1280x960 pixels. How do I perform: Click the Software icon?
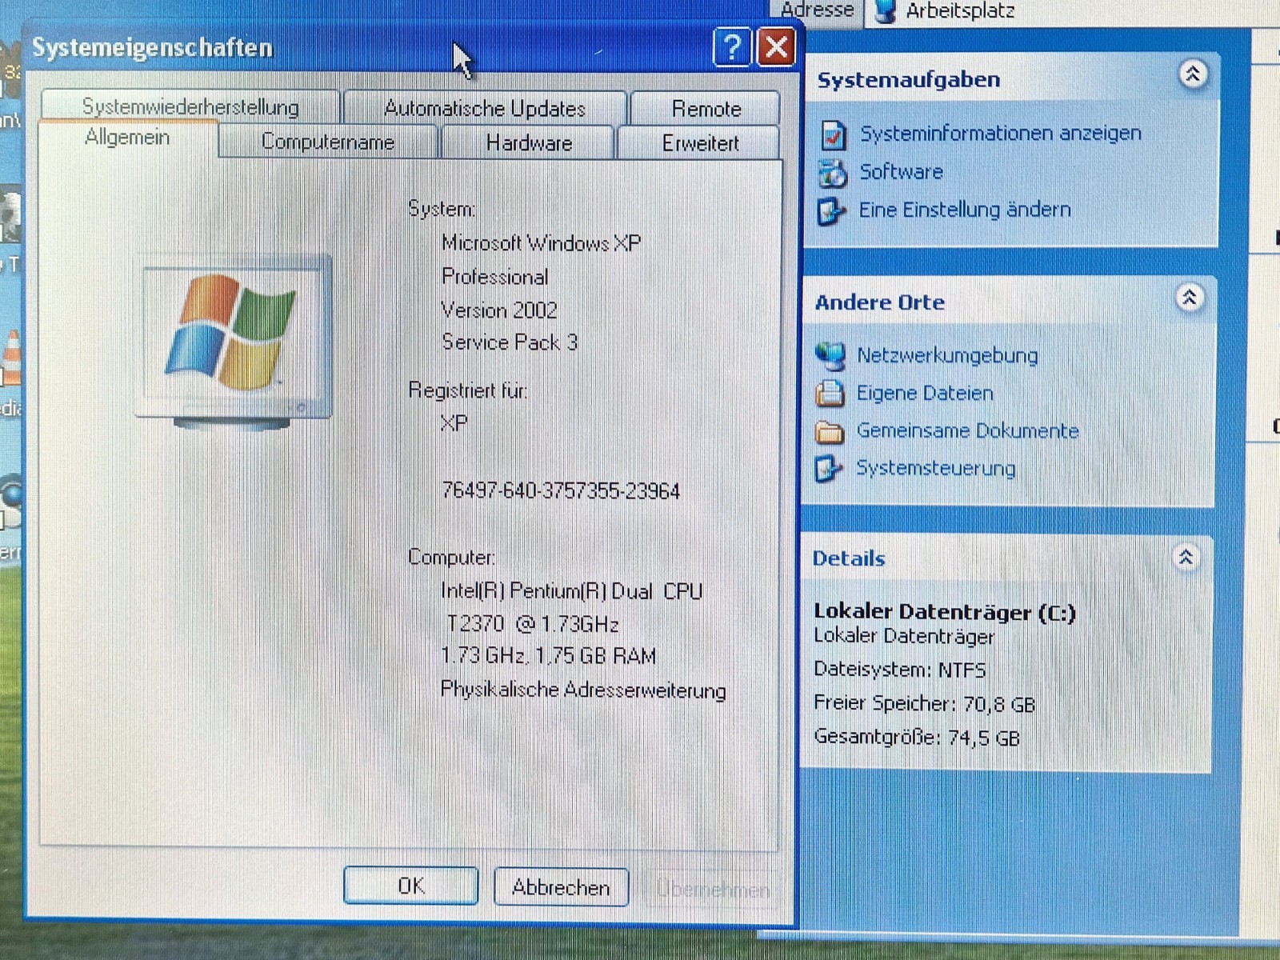832,173
